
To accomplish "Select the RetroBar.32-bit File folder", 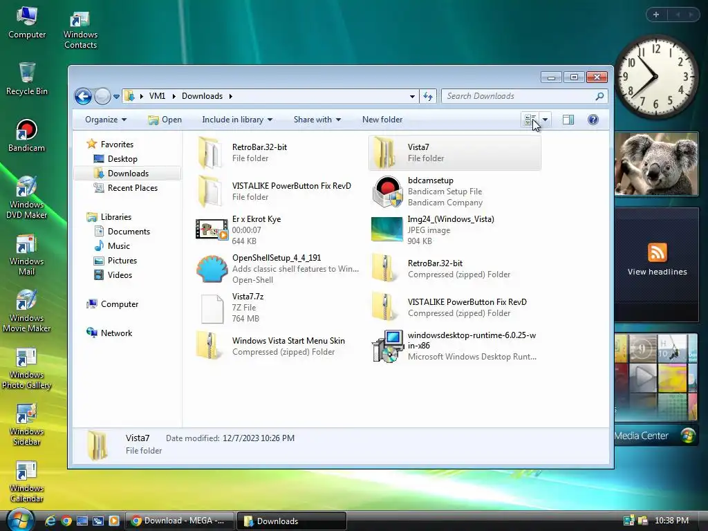I will point(279,153).
